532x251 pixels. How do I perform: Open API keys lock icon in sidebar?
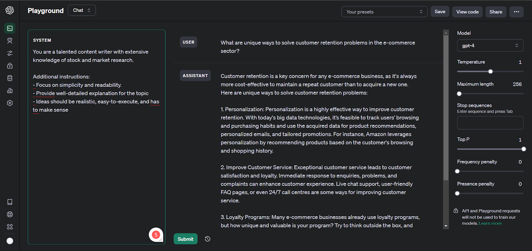pyautogui.click(x=10, y=66)
